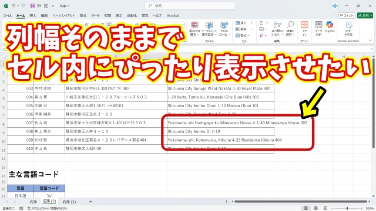Switch to the 名簿 (3) sheet tab

69,202
